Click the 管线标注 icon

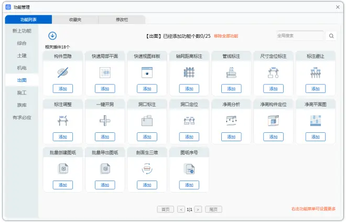[x=231, y=72]
